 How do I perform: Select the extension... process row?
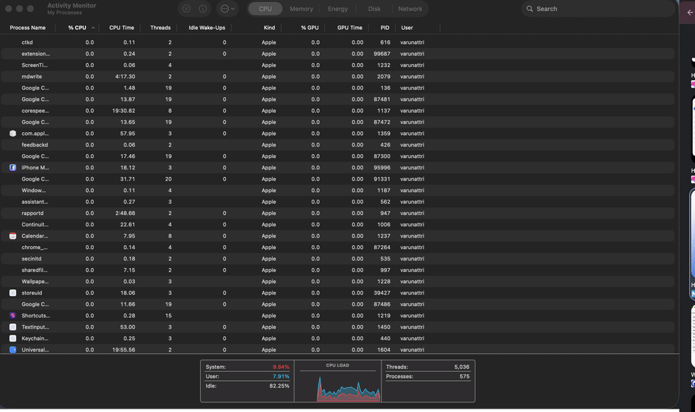pyautogui.click(x=338, y=54)
